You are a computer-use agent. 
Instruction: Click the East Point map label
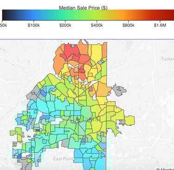[x=63, y=159]
